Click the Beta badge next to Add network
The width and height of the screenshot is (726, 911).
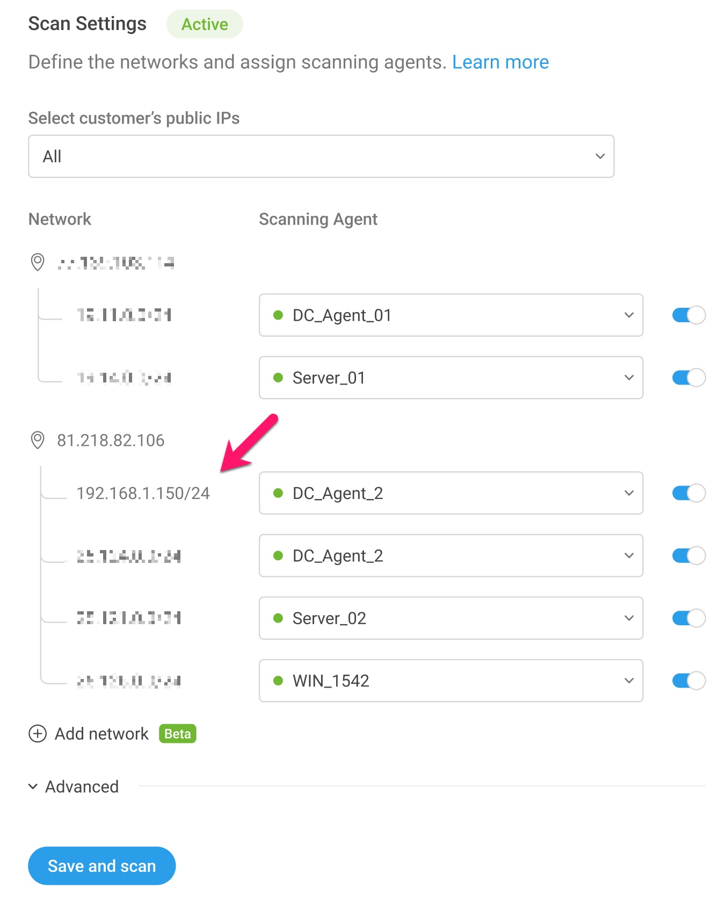point(178,734)
